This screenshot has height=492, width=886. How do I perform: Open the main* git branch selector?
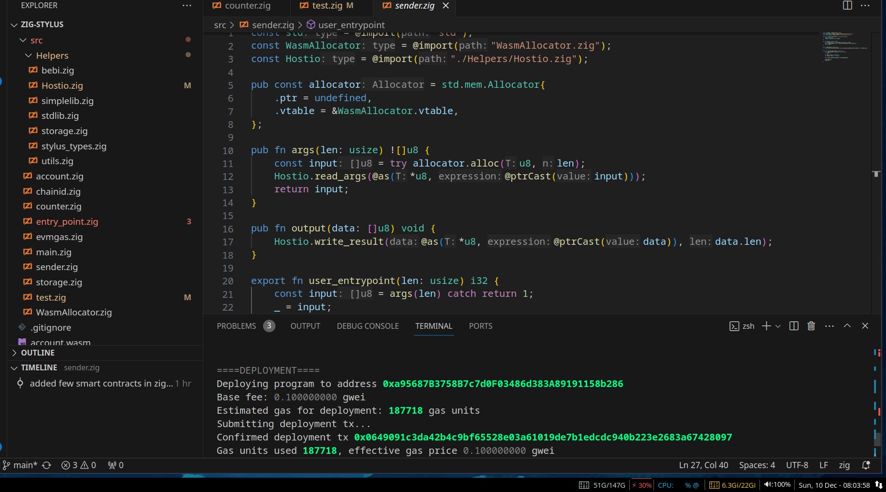pos(20,465)
